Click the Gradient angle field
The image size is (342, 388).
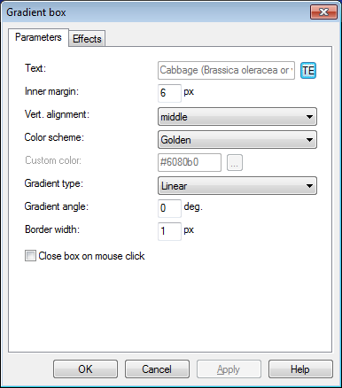coord(169,208)
